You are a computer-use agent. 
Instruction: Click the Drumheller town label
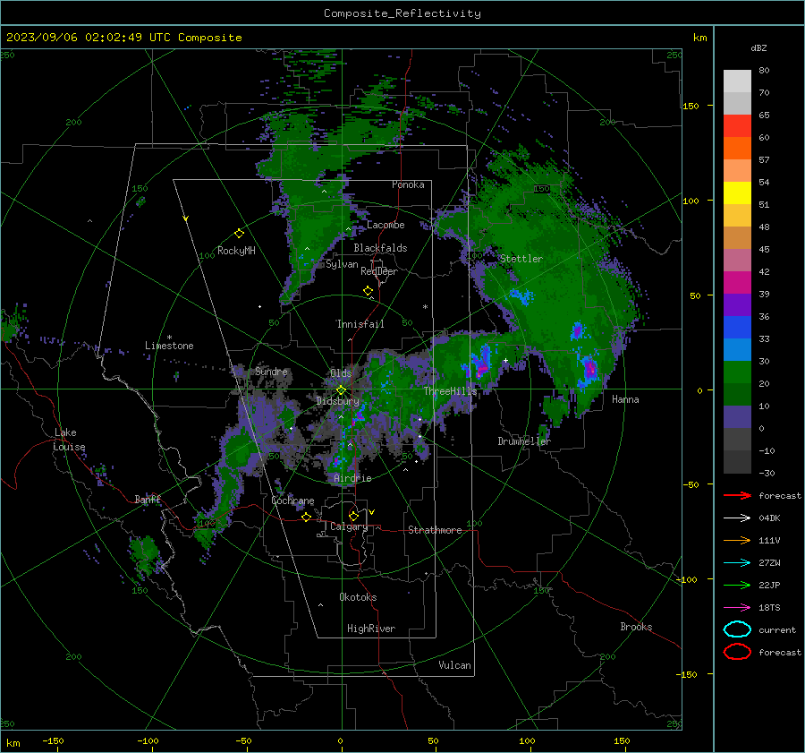click(x=524, y=441)
